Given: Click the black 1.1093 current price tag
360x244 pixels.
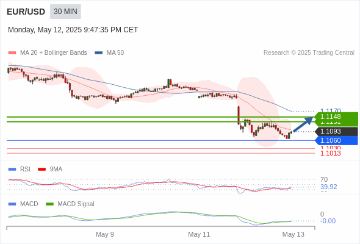Looking at the screenshot, I should [336, 132].
